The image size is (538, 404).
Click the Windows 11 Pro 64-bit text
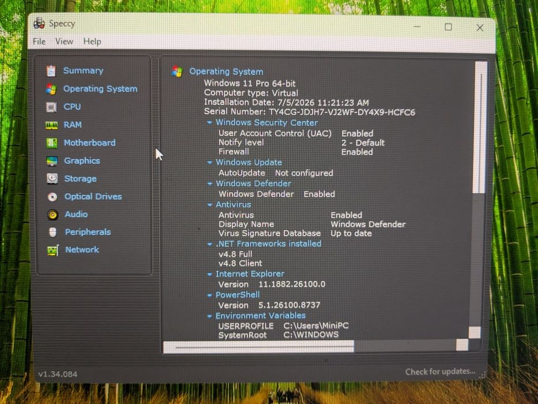point(250,84)
